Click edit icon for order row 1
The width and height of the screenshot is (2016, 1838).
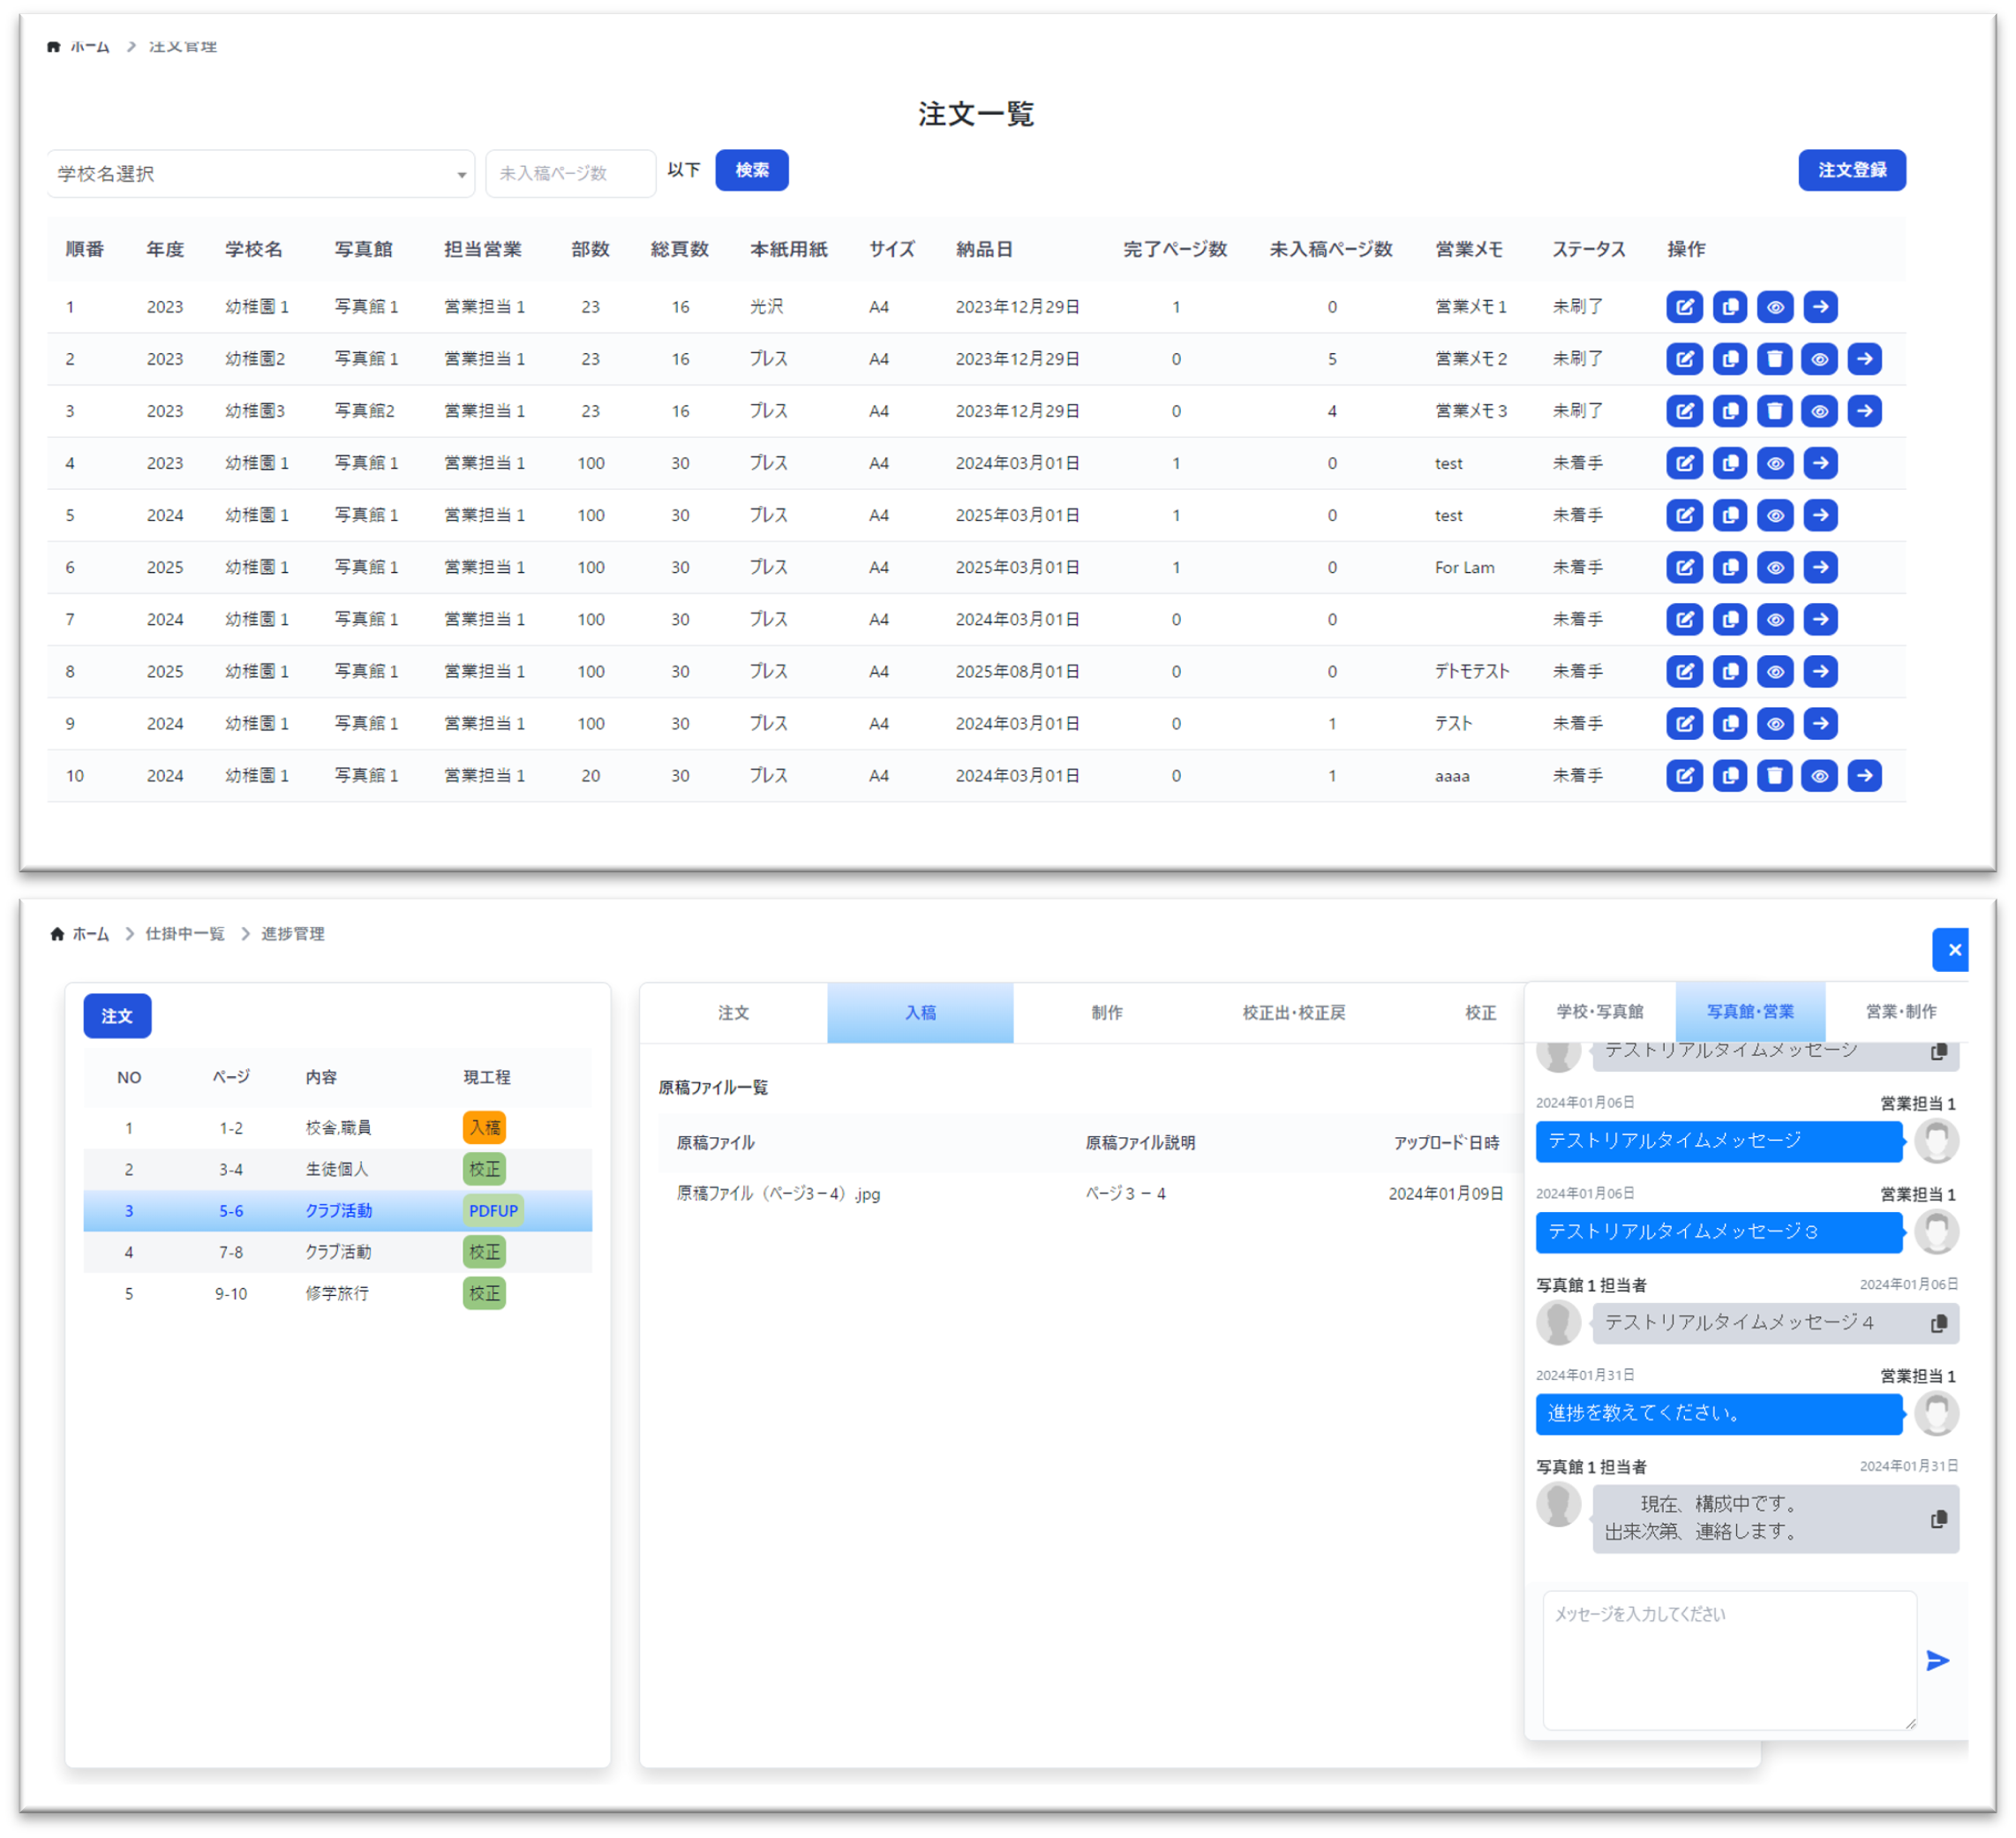coord(1684,307)
